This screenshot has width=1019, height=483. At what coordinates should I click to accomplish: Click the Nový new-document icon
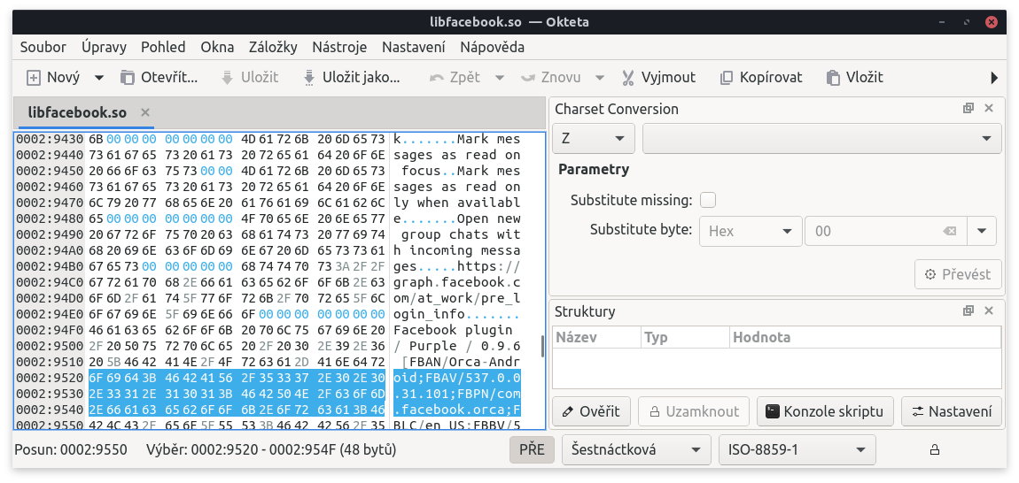tap(33, 78)
